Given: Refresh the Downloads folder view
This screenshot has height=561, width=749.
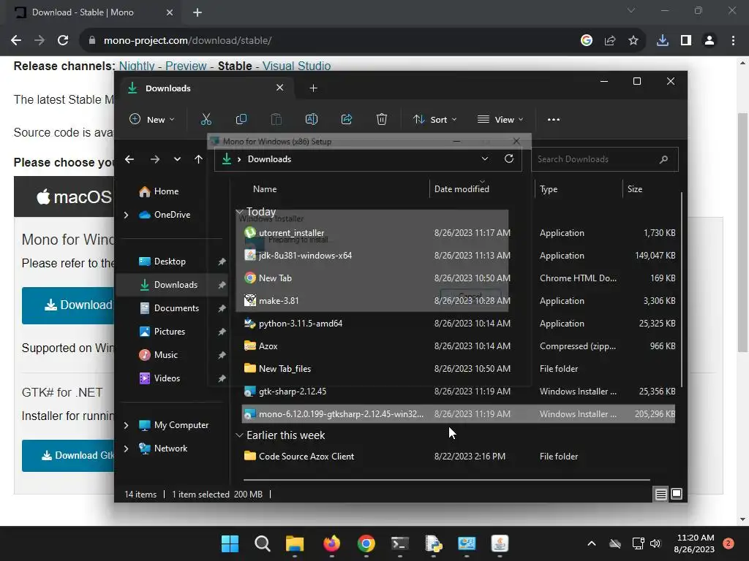Looking at the screenshot, I should (x=509, y=159).
